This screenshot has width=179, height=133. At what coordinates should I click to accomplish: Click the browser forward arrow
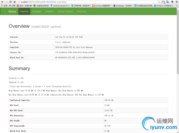(6, 2)
